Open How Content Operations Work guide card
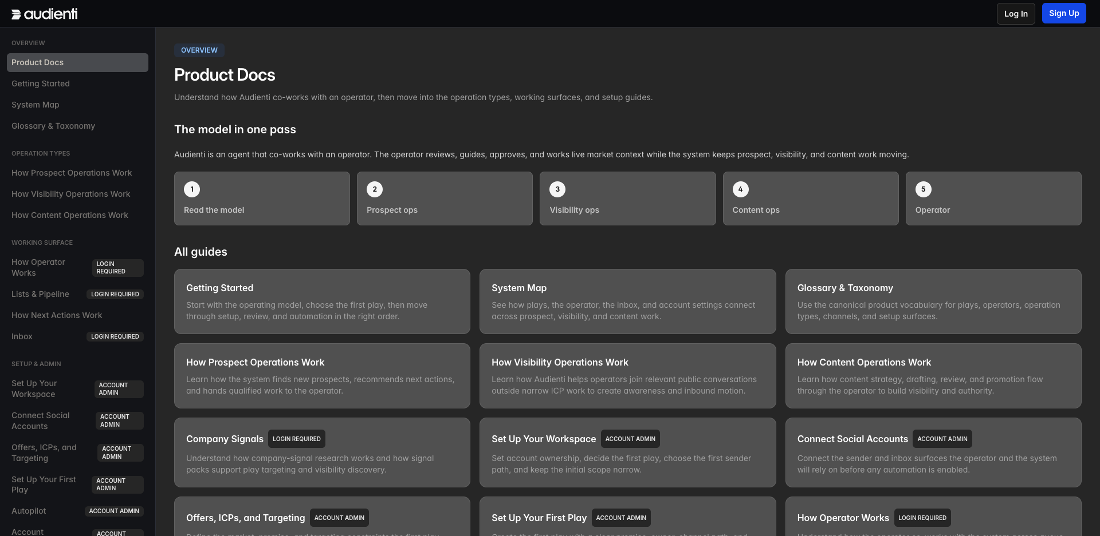This screenshot has height=536, width=1100. coord(933,376)
